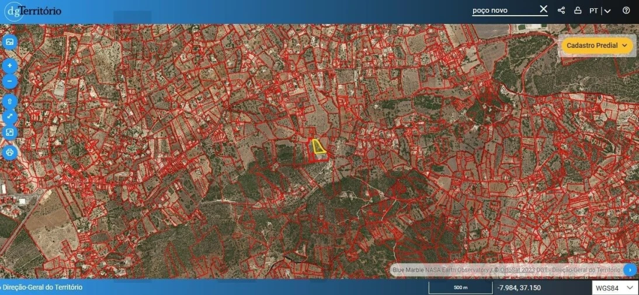This screenshot has height=295, width=639.
Task: Open the WGS84 coordinate system dropdown
Action: (x=613, y=287)
